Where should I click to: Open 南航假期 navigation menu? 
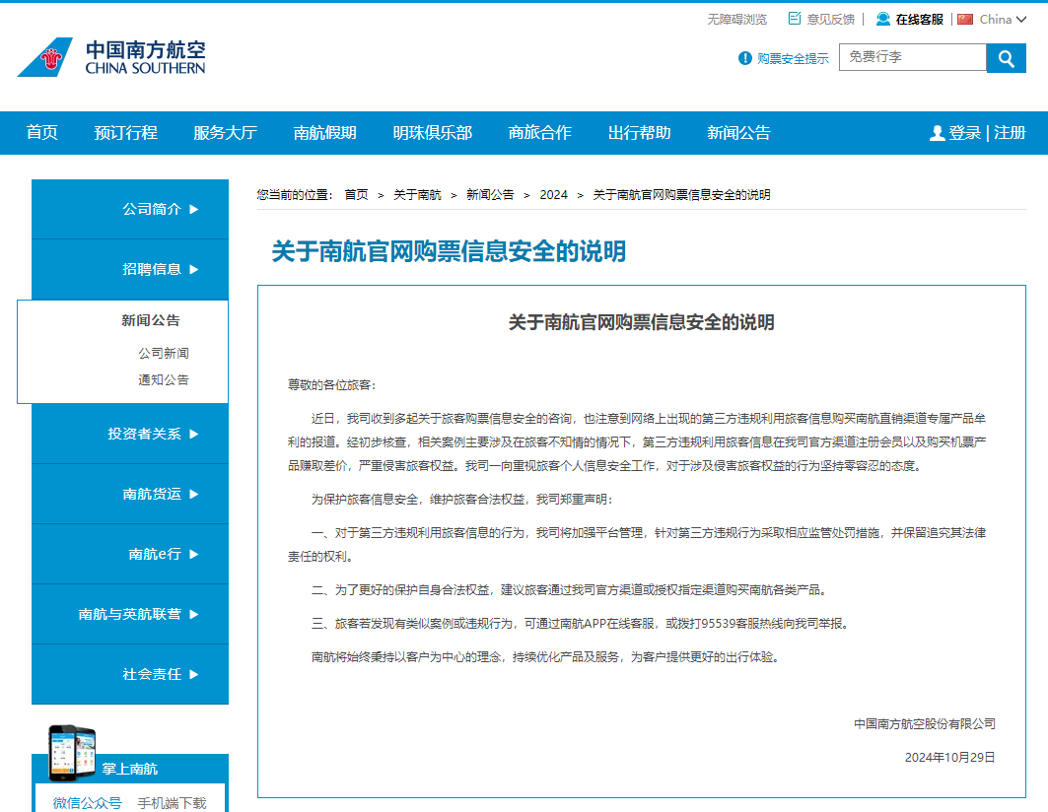(x=324, y=132)
